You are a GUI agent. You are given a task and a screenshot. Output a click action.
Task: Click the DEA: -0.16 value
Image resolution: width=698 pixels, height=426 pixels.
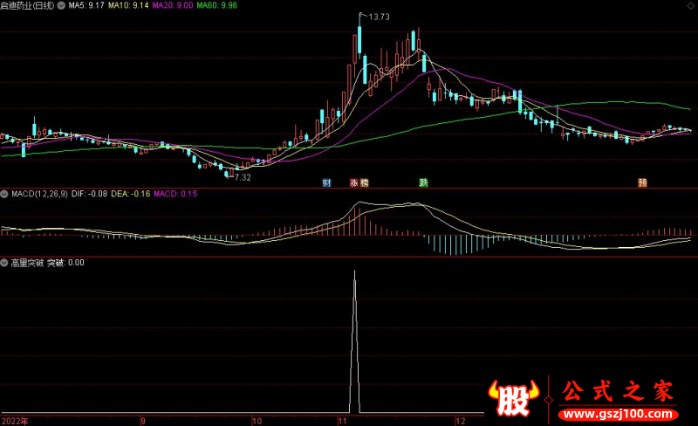point(130,194)
